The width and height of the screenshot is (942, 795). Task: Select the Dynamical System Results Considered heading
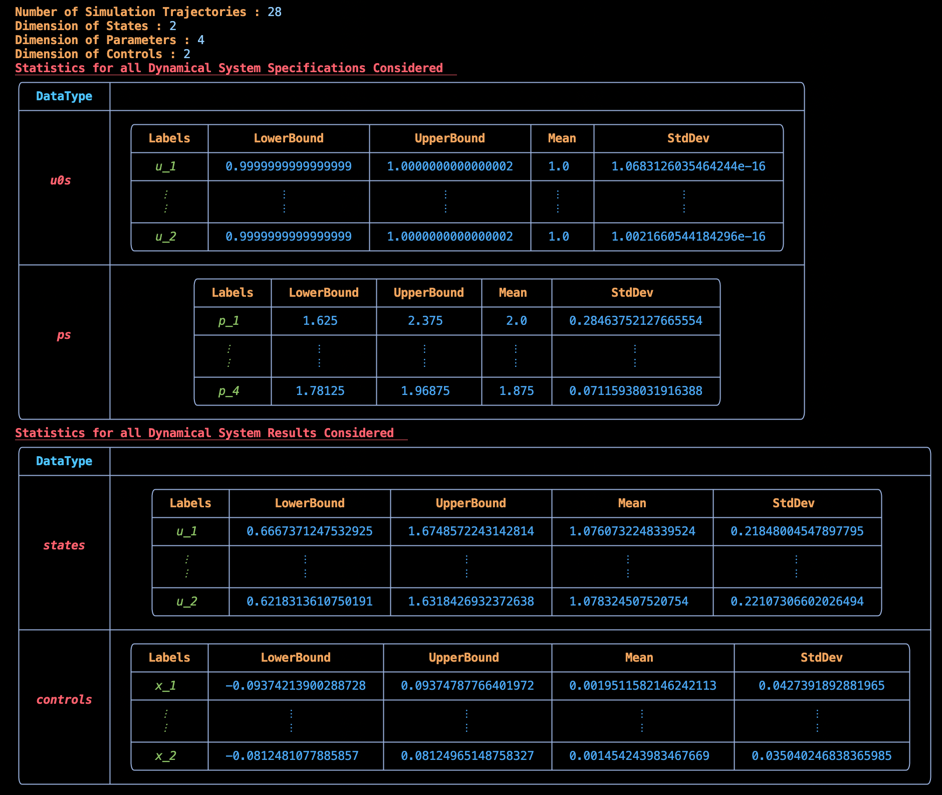pyautogui.click(x=204, y=433)
